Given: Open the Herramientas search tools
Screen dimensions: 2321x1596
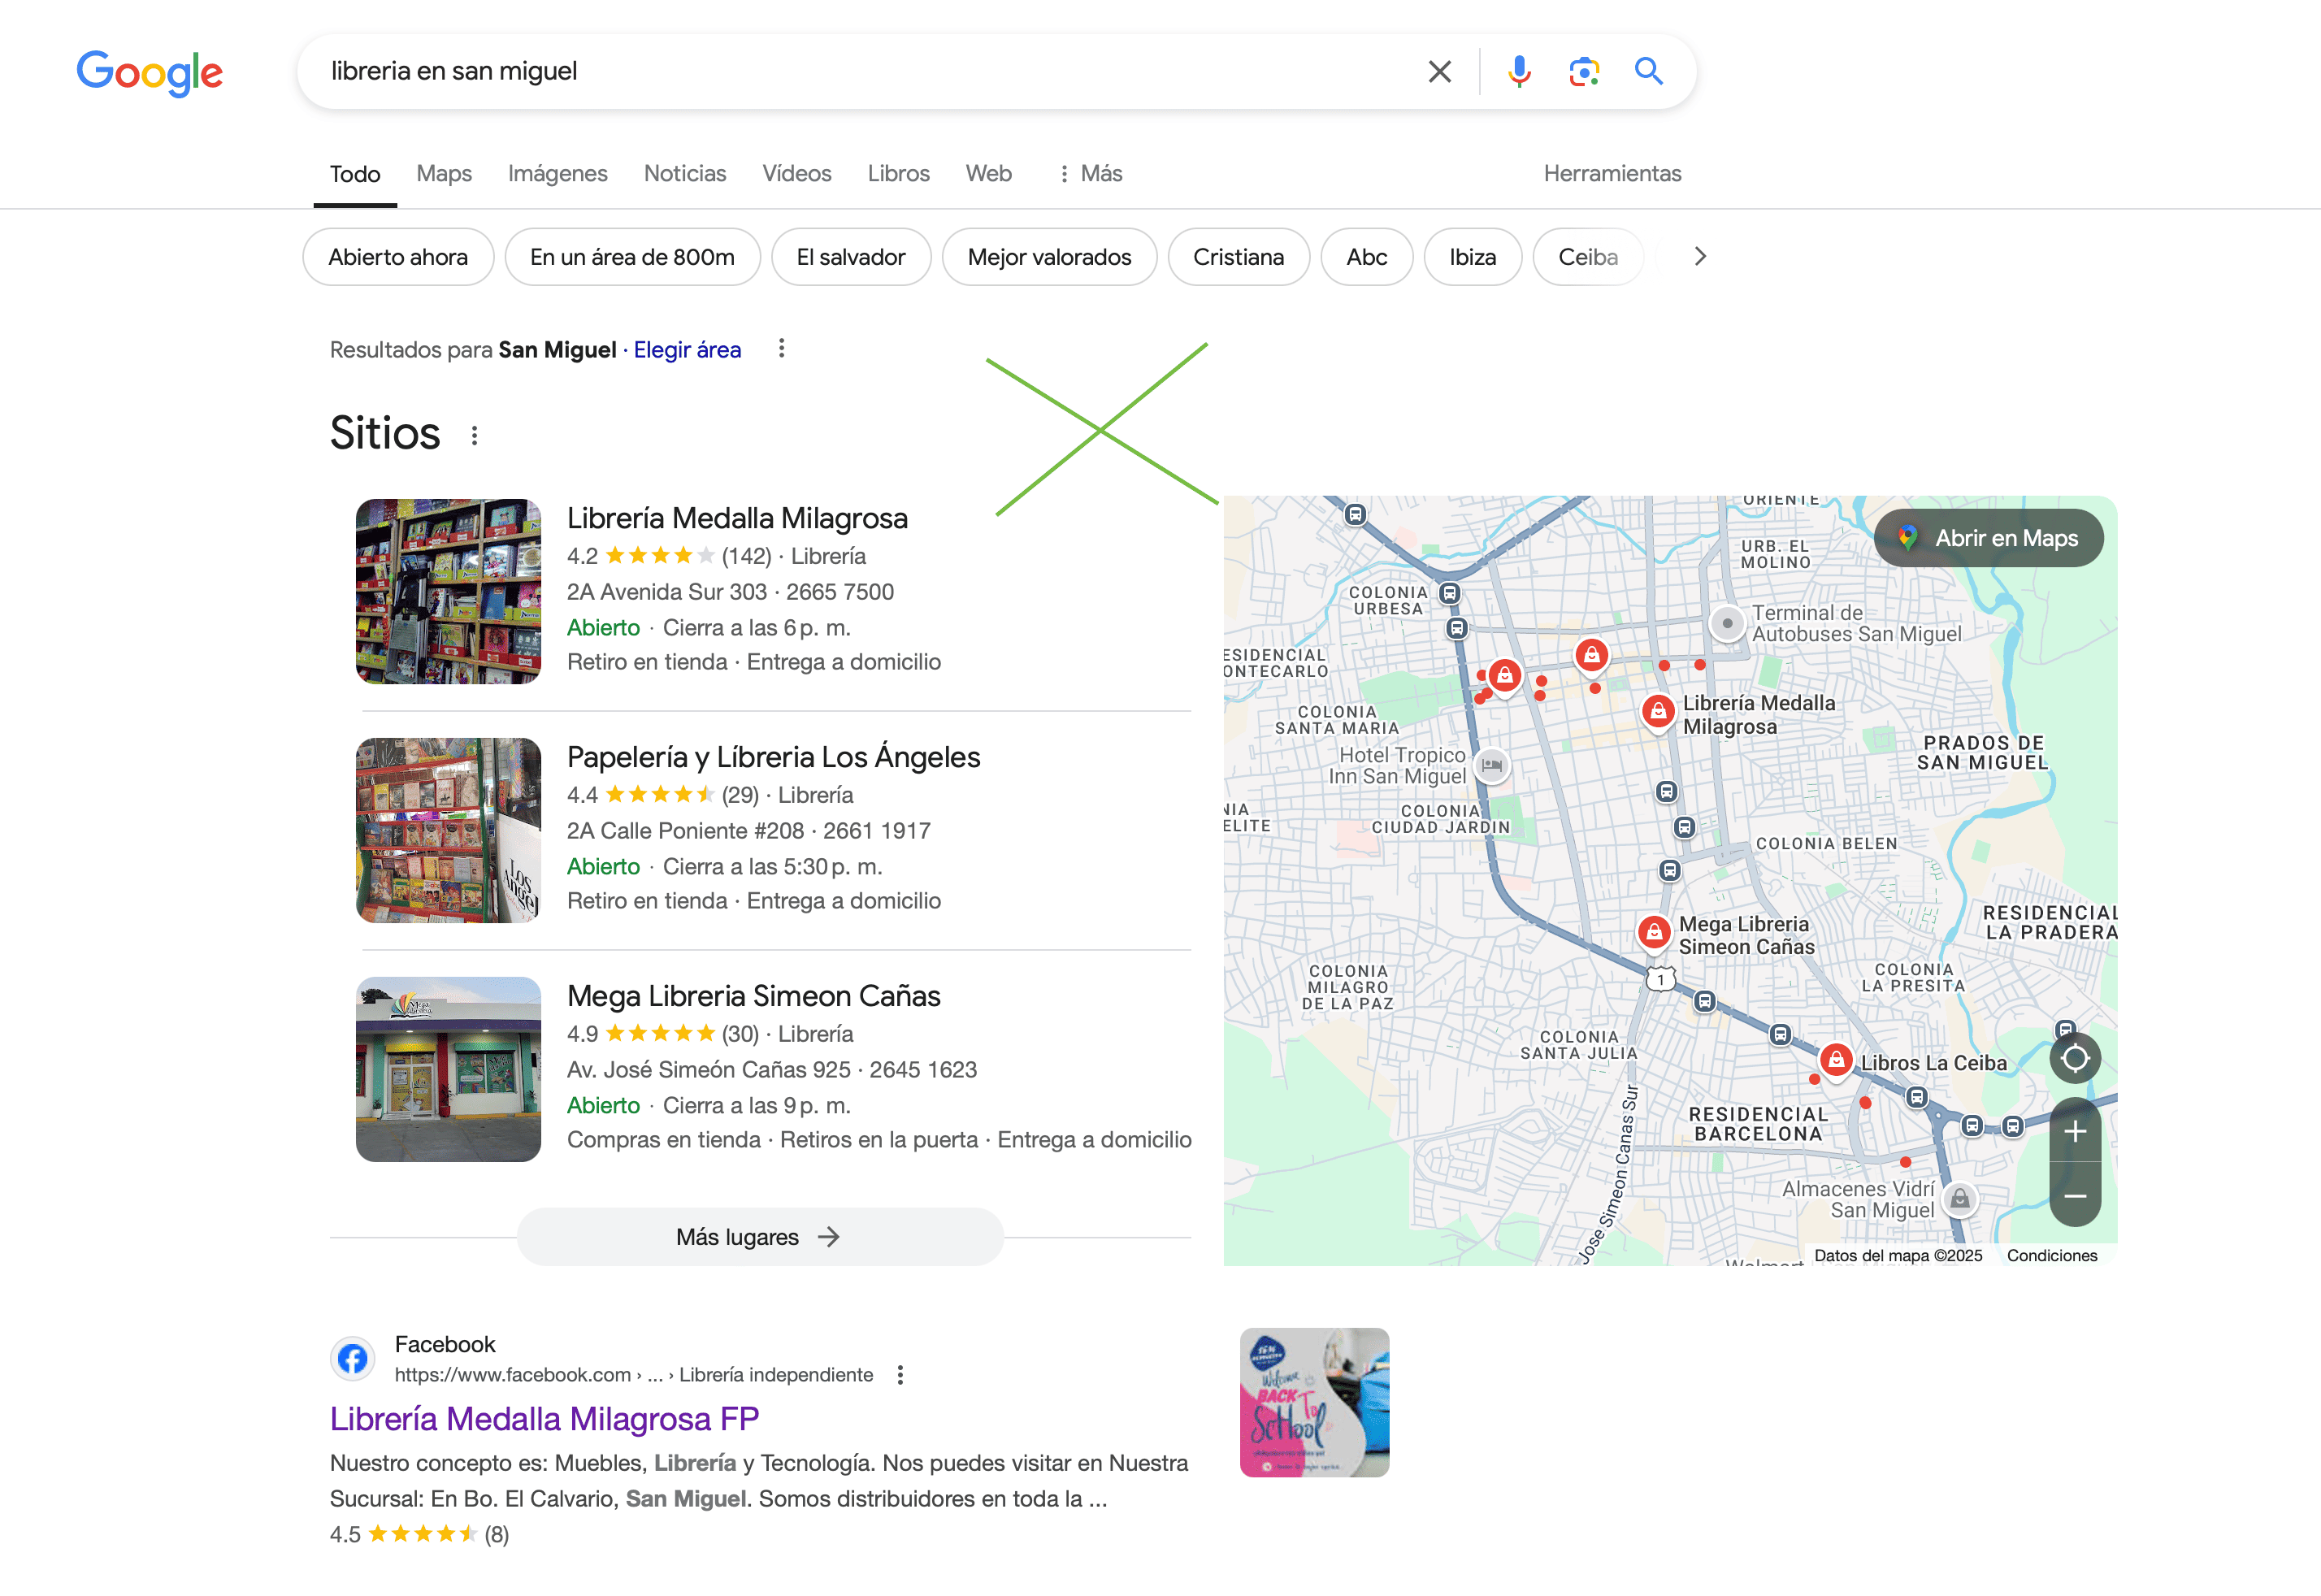Looking at the screenshot, I should (x=1612, y=174).
